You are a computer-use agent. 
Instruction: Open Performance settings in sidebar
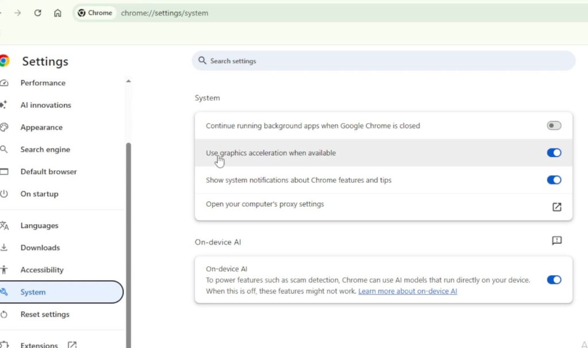pyautogui.click(x=42, y=83)
